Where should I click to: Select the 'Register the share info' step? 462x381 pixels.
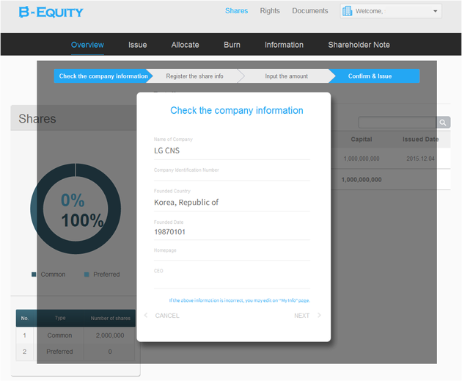tap(194, 76)
